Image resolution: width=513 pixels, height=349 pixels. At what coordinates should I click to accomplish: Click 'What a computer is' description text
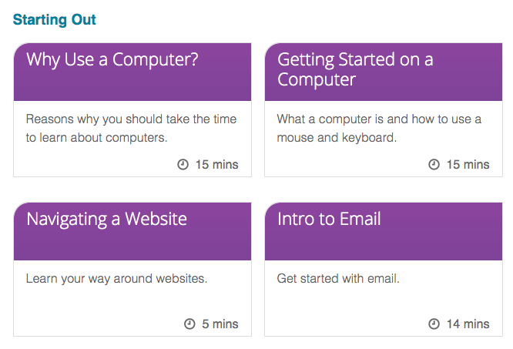379,128
